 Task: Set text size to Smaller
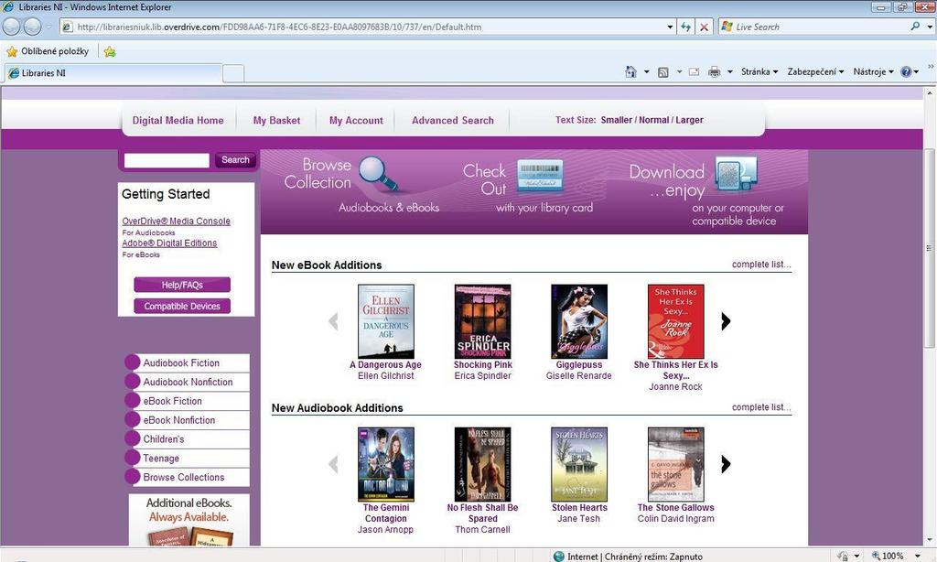coord(616,120)
